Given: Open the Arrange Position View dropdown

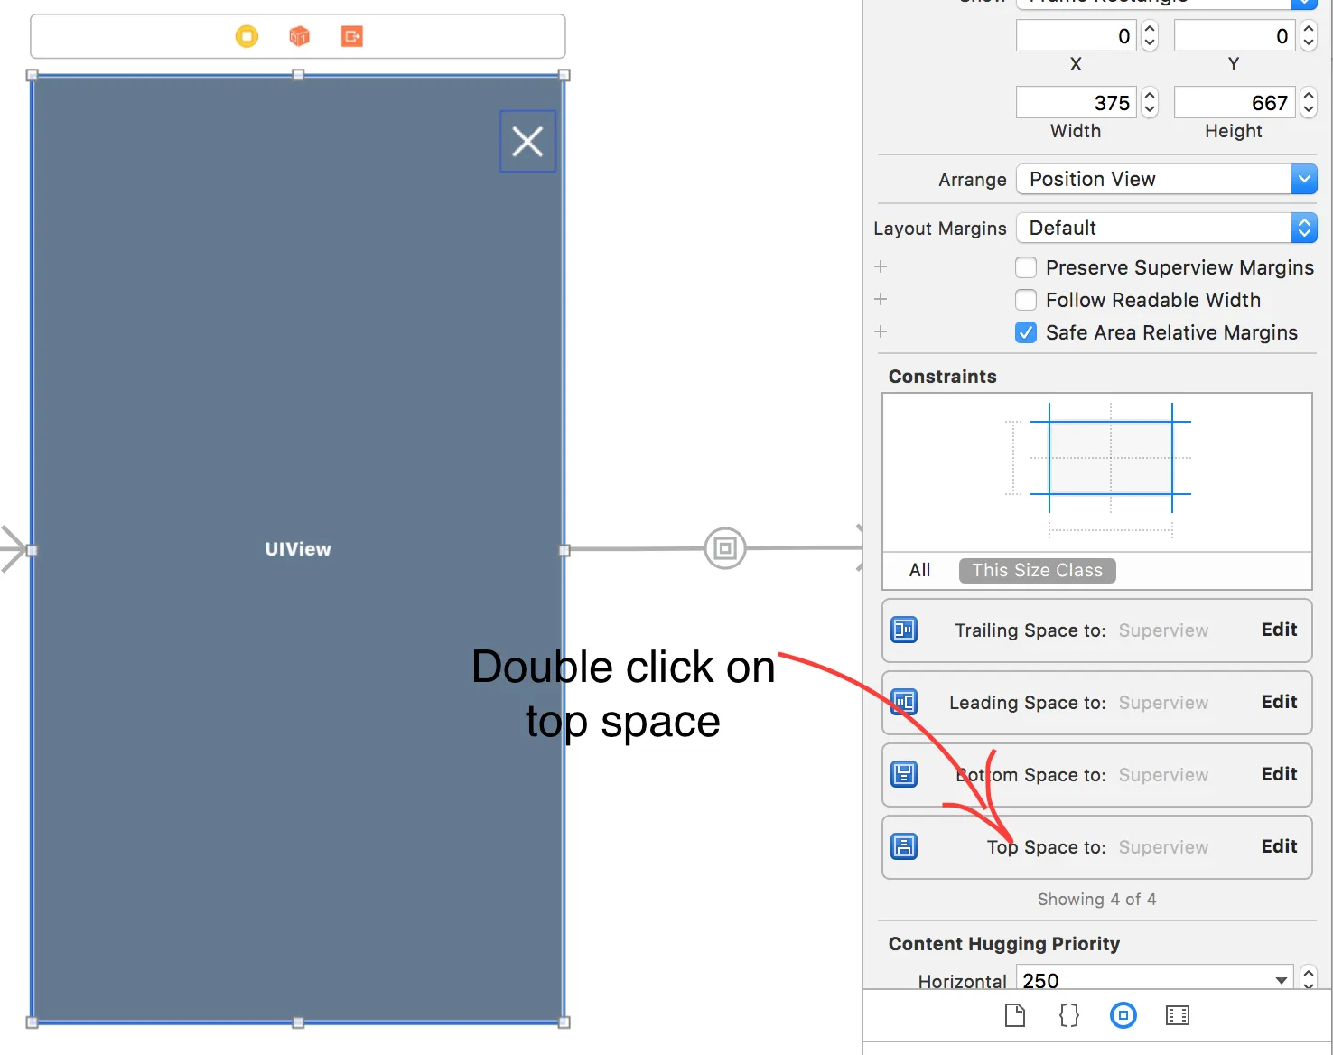Looking at the screenshot, I should (1167, 179).
